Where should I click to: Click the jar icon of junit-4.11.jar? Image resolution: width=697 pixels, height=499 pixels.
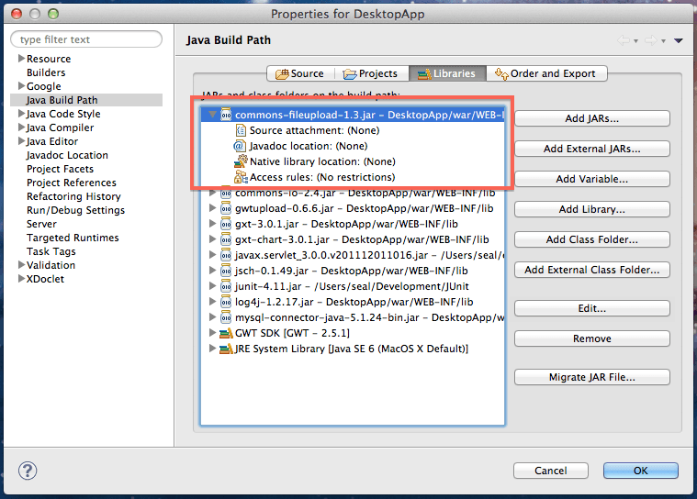(x=226, y=286)
